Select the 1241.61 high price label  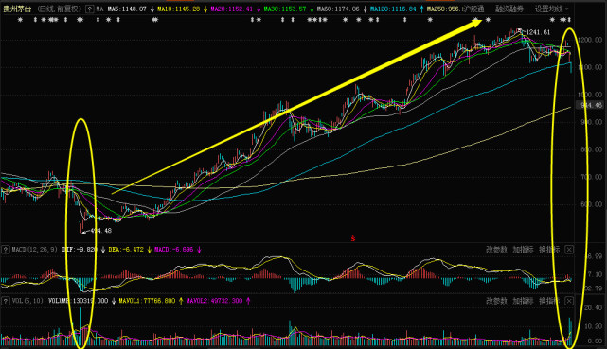tap(538, 32)
